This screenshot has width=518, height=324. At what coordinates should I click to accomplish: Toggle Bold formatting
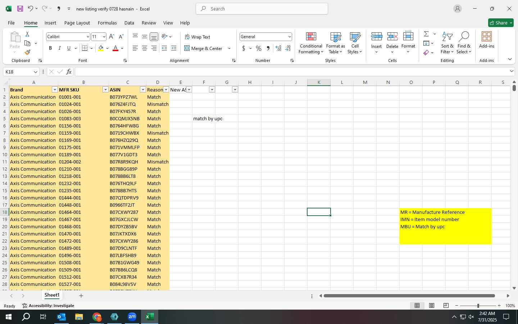point(50,48)
